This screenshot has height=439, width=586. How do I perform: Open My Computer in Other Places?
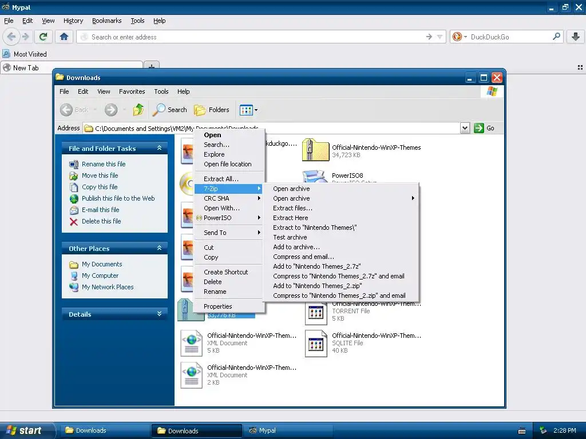click(100, 276)
